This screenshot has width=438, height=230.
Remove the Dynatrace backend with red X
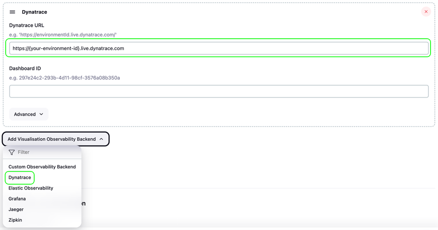(426, 12)
